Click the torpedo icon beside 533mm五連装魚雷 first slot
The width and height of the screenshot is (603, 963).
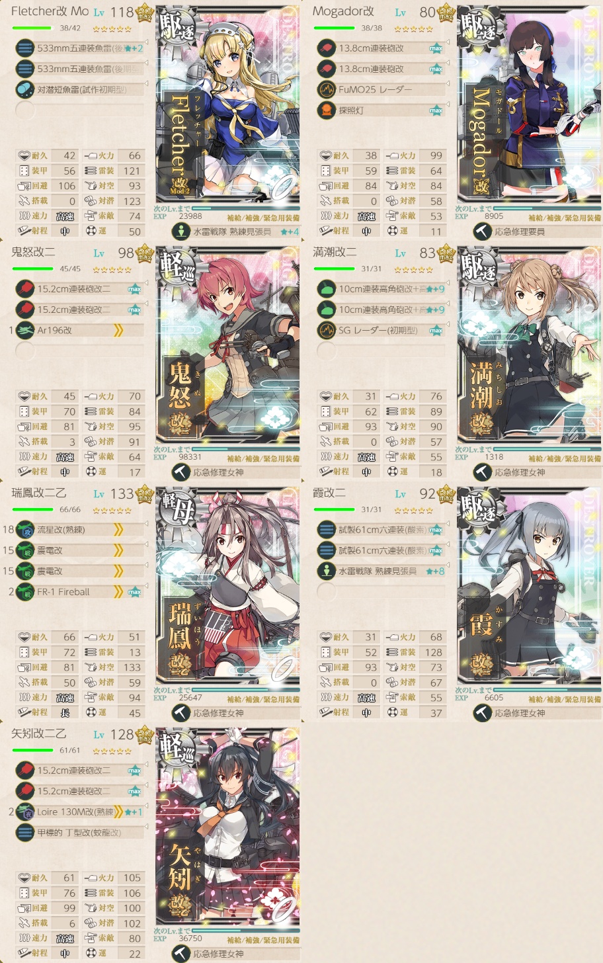coord(24,48)
